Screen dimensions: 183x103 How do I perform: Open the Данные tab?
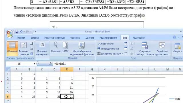[x=89, y=38]
